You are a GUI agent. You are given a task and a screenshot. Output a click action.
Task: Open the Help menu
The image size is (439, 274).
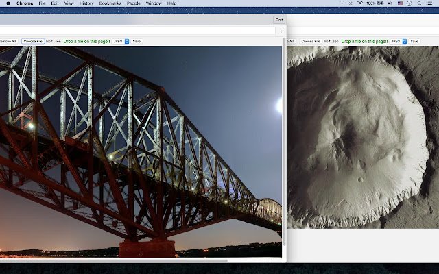[x=172, y=3]
